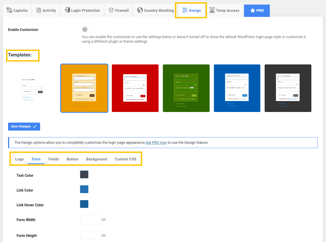Select the default white login template
The image size is (326, 242).
point(32,88)
